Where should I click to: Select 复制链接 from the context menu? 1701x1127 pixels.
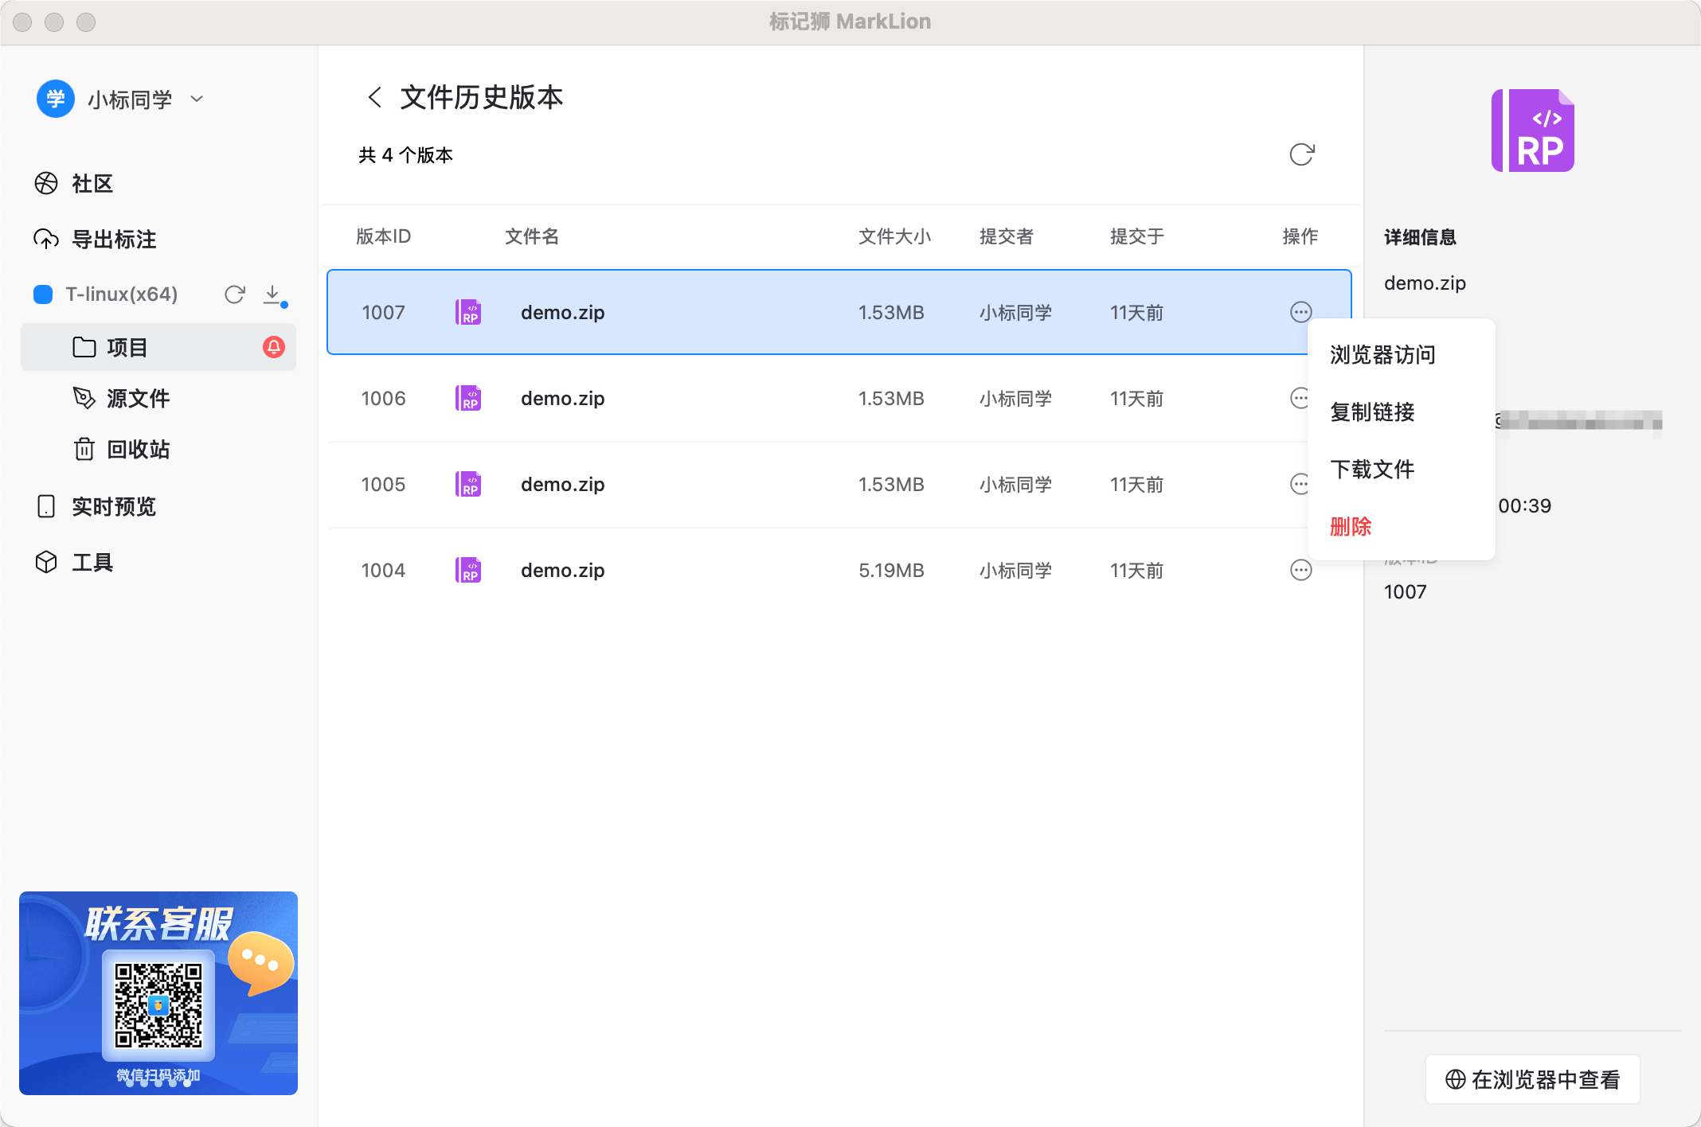coord(1372,412)
